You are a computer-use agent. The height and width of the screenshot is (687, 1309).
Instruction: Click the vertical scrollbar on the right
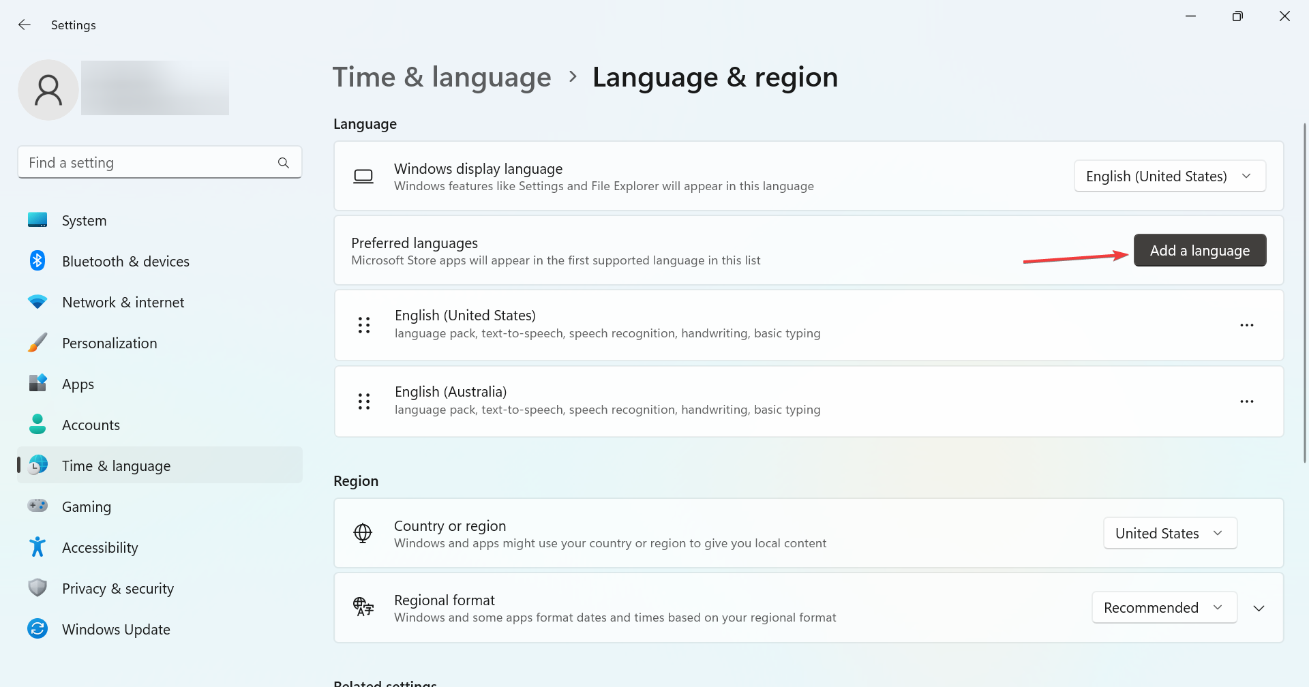point(1304,293)
